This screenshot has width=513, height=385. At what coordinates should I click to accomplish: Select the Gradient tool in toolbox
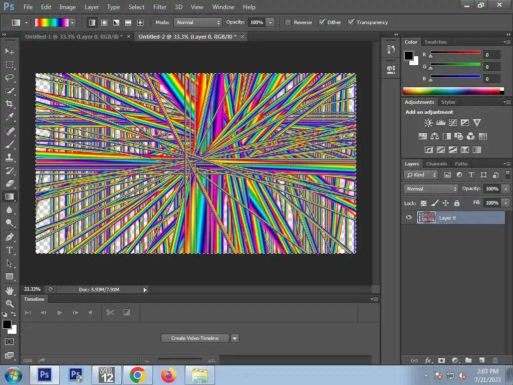click(x=10, y=197)
